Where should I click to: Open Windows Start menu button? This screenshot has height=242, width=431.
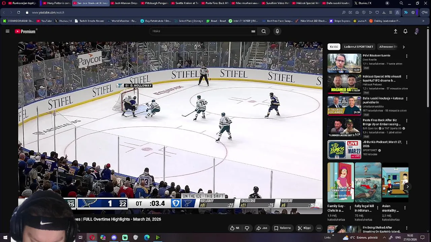pos(5,238)
